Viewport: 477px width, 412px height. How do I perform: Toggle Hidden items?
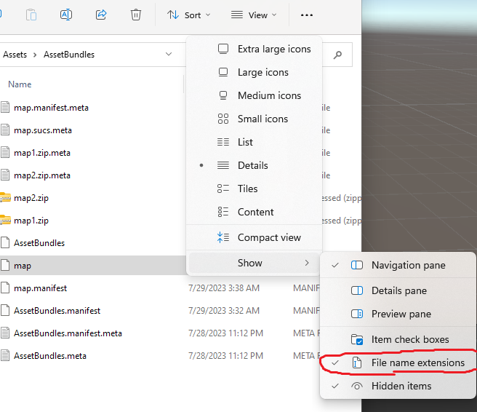coord(398,386)
